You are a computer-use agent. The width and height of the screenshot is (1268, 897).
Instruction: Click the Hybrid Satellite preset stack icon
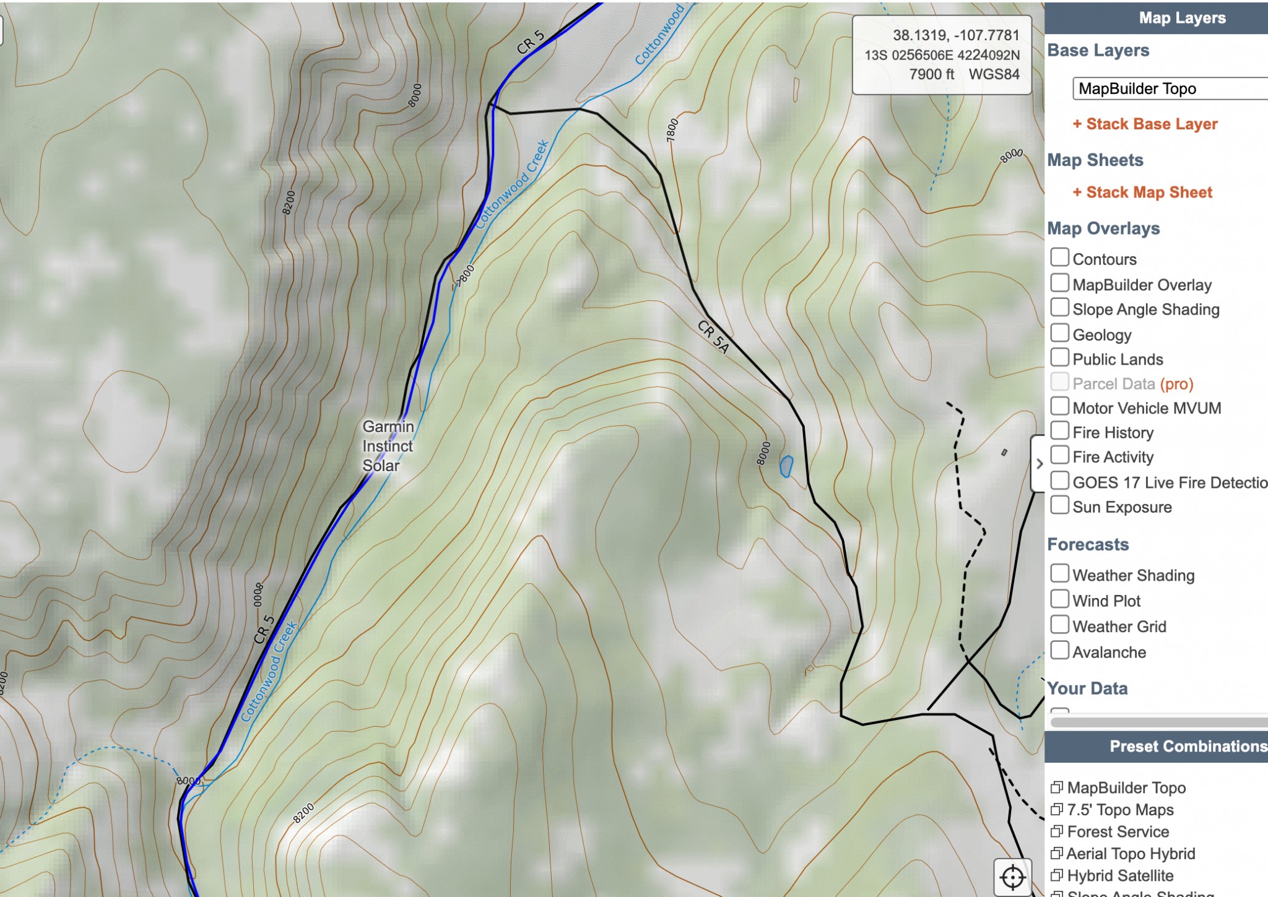tap(1056, 875)
